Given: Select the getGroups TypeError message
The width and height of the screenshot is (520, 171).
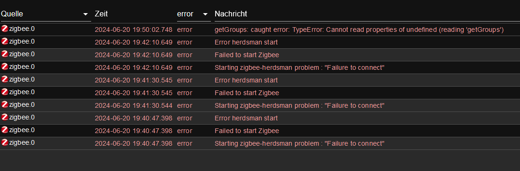Looking at the screenshot, I should 359,30.
